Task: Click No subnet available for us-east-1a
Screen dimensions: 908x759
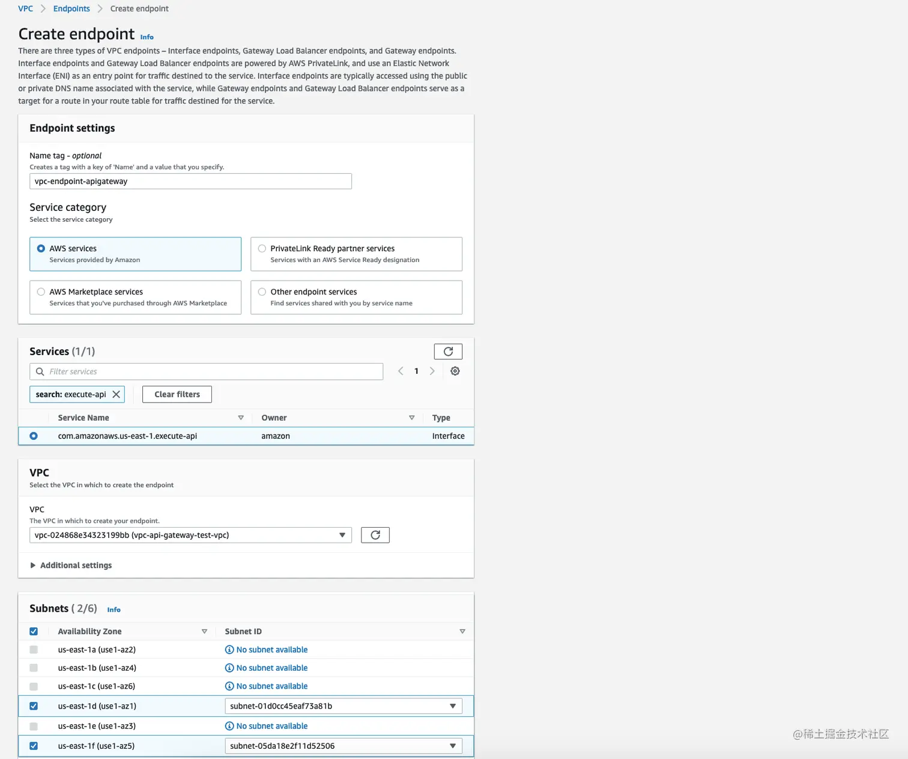Action: (x=272, y=650)
